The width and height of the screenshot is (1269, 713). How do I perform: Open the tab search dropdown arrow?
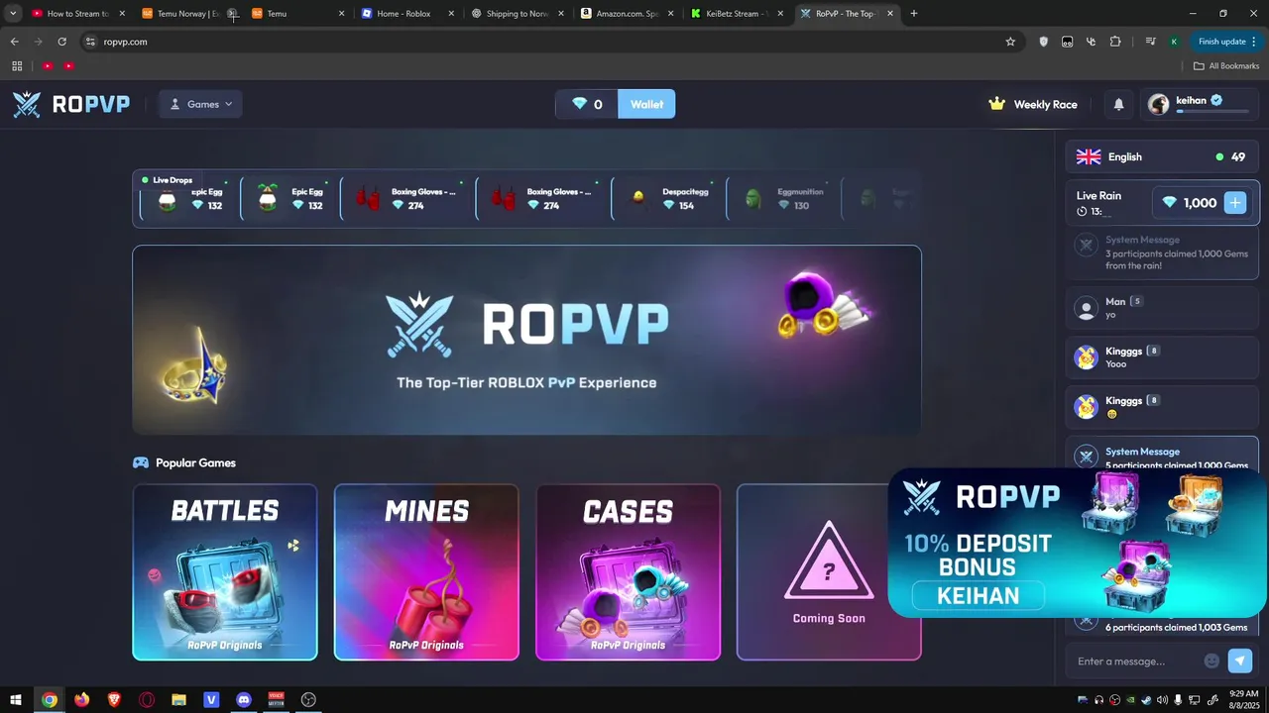pyautogui.click(x=13, y=14)
